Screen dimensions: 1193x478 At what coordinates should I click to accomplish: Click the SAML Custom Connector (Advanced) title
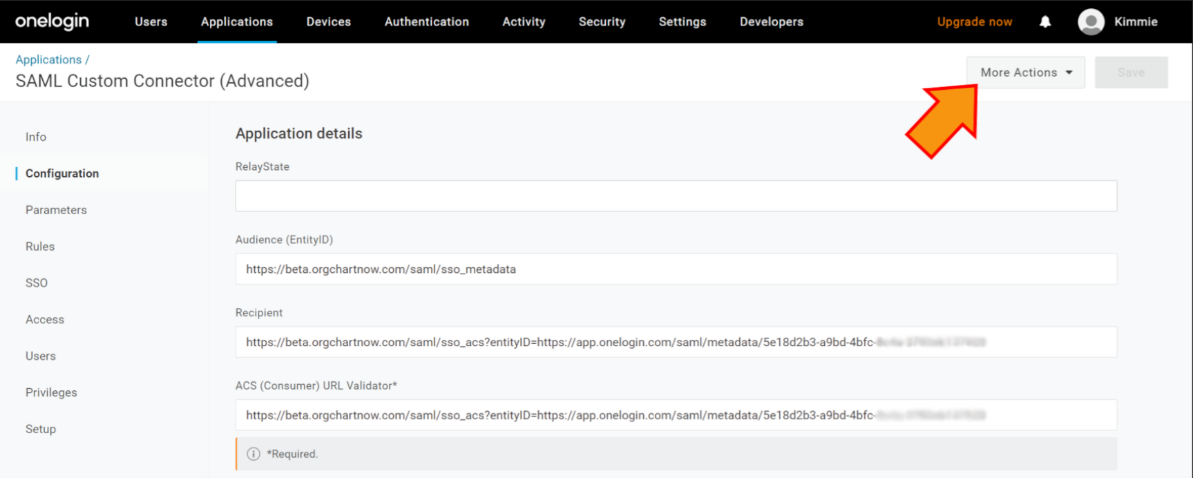[162, 81]
